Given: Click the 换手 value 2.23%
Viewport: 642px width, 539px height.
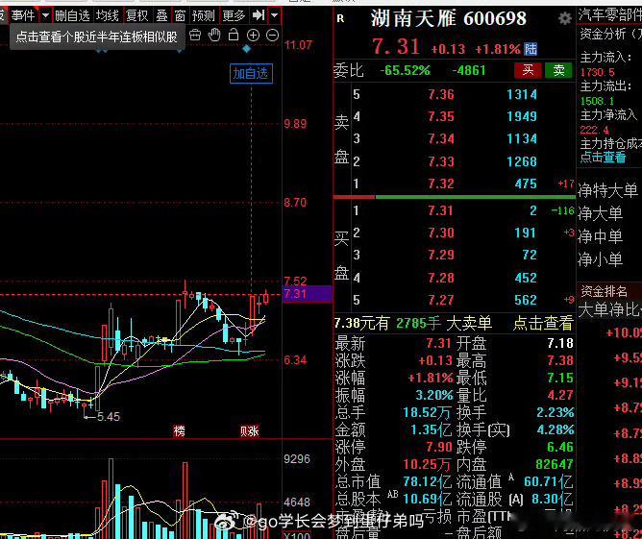Looking at the screenshot, I should tap(556, 412).
